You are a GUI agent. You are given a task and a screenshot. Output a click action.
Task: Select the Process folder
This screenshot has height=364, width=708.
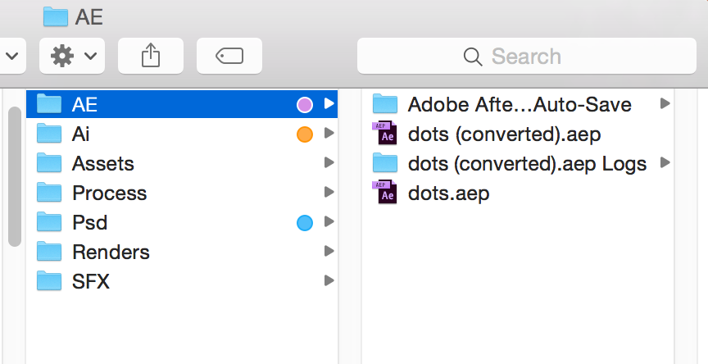coord(182,193)
